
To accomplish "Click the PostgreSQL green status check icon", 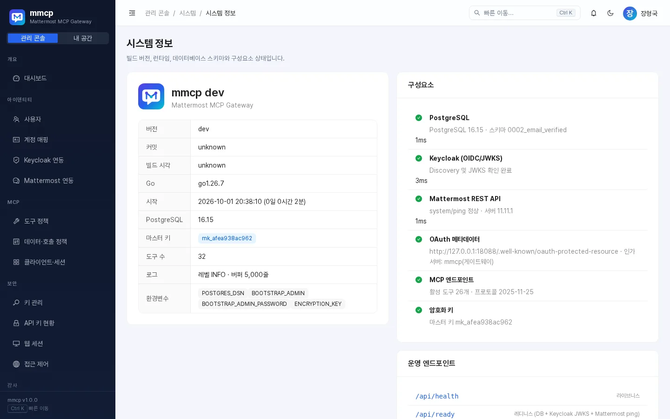I will pos(419,118).
